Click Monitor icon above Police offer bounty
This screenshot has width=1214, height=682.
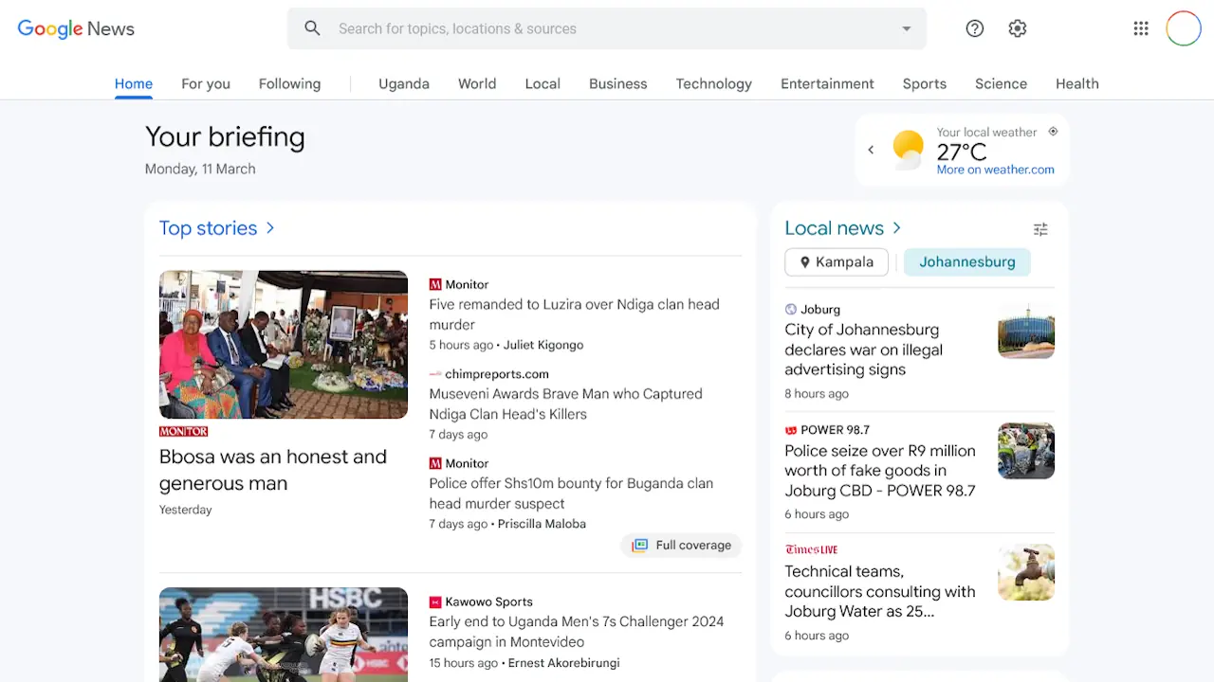tap(435, 463)
